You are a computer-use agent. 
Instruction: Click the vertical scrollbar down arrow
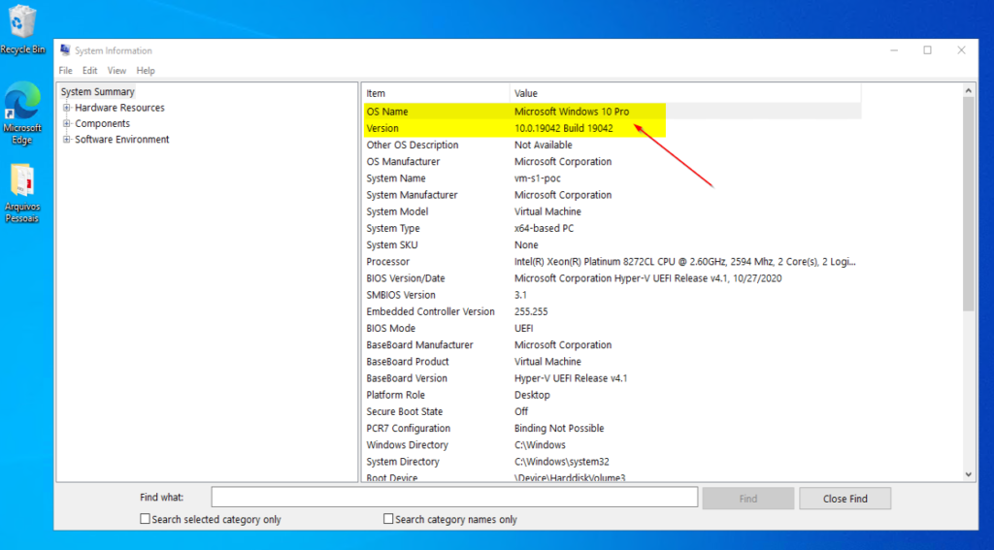coord(968,474)
